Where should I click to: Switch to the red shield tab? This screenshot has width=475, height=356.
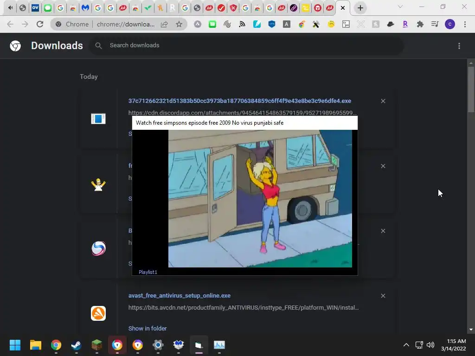pyautogui.click(x=233, y=8)
